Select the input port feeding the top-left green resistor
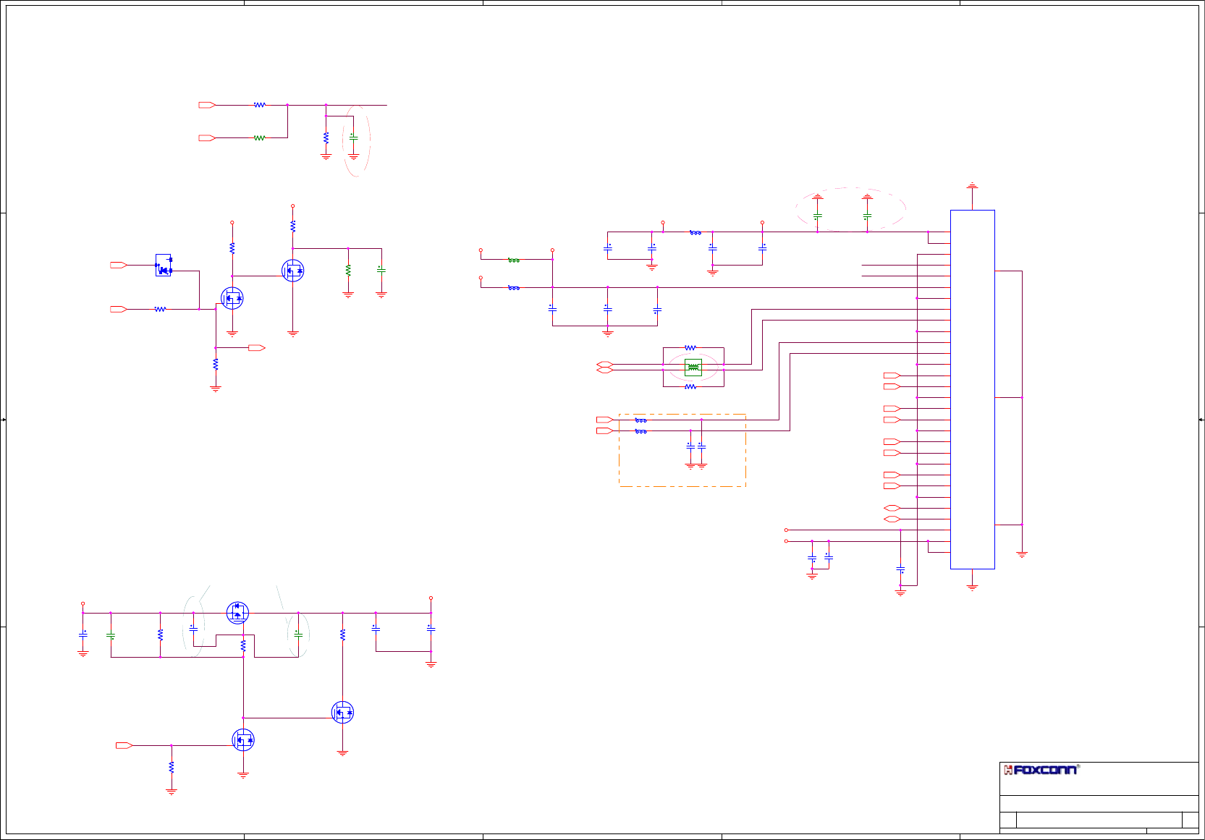 pos(207,137)
